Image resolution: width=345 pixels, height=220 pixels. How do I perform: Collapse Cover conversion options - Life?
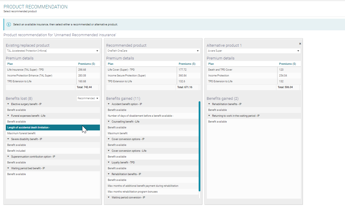[109, 151]
